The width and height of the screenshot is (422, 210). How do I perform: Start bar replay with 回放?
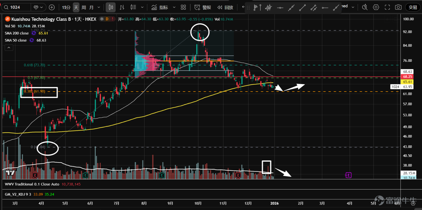tap(225, 7)
